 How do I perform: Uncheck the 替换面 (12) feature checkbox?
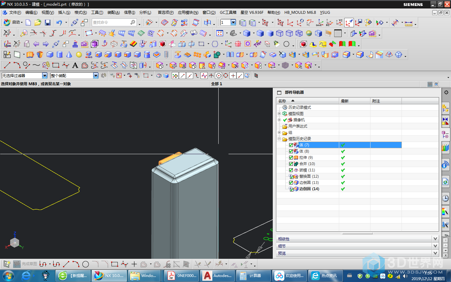[291, 176]
